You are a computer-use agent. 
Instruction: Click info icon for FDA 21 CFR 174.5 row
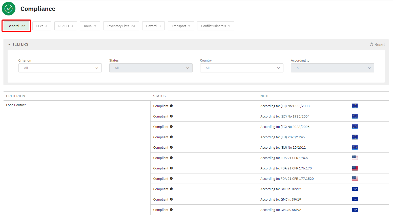(171, 158)
